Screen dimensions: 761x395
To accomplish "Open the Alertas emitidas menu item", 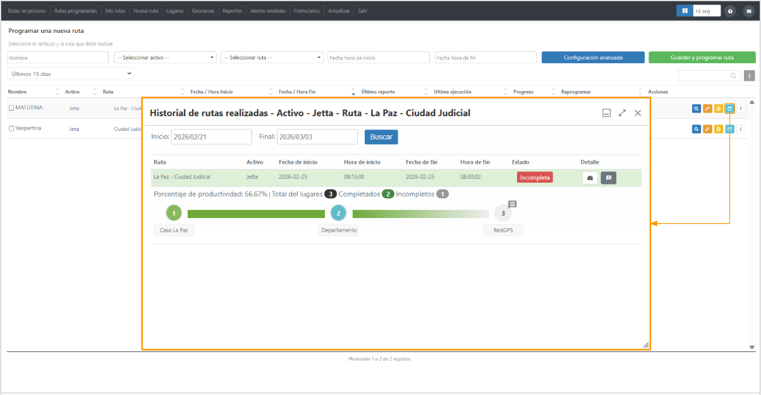I will 268,11.
